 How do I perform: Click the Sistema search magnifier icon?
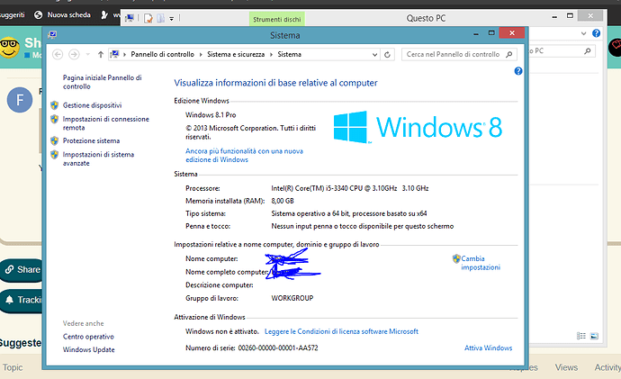tap(509, 54)
